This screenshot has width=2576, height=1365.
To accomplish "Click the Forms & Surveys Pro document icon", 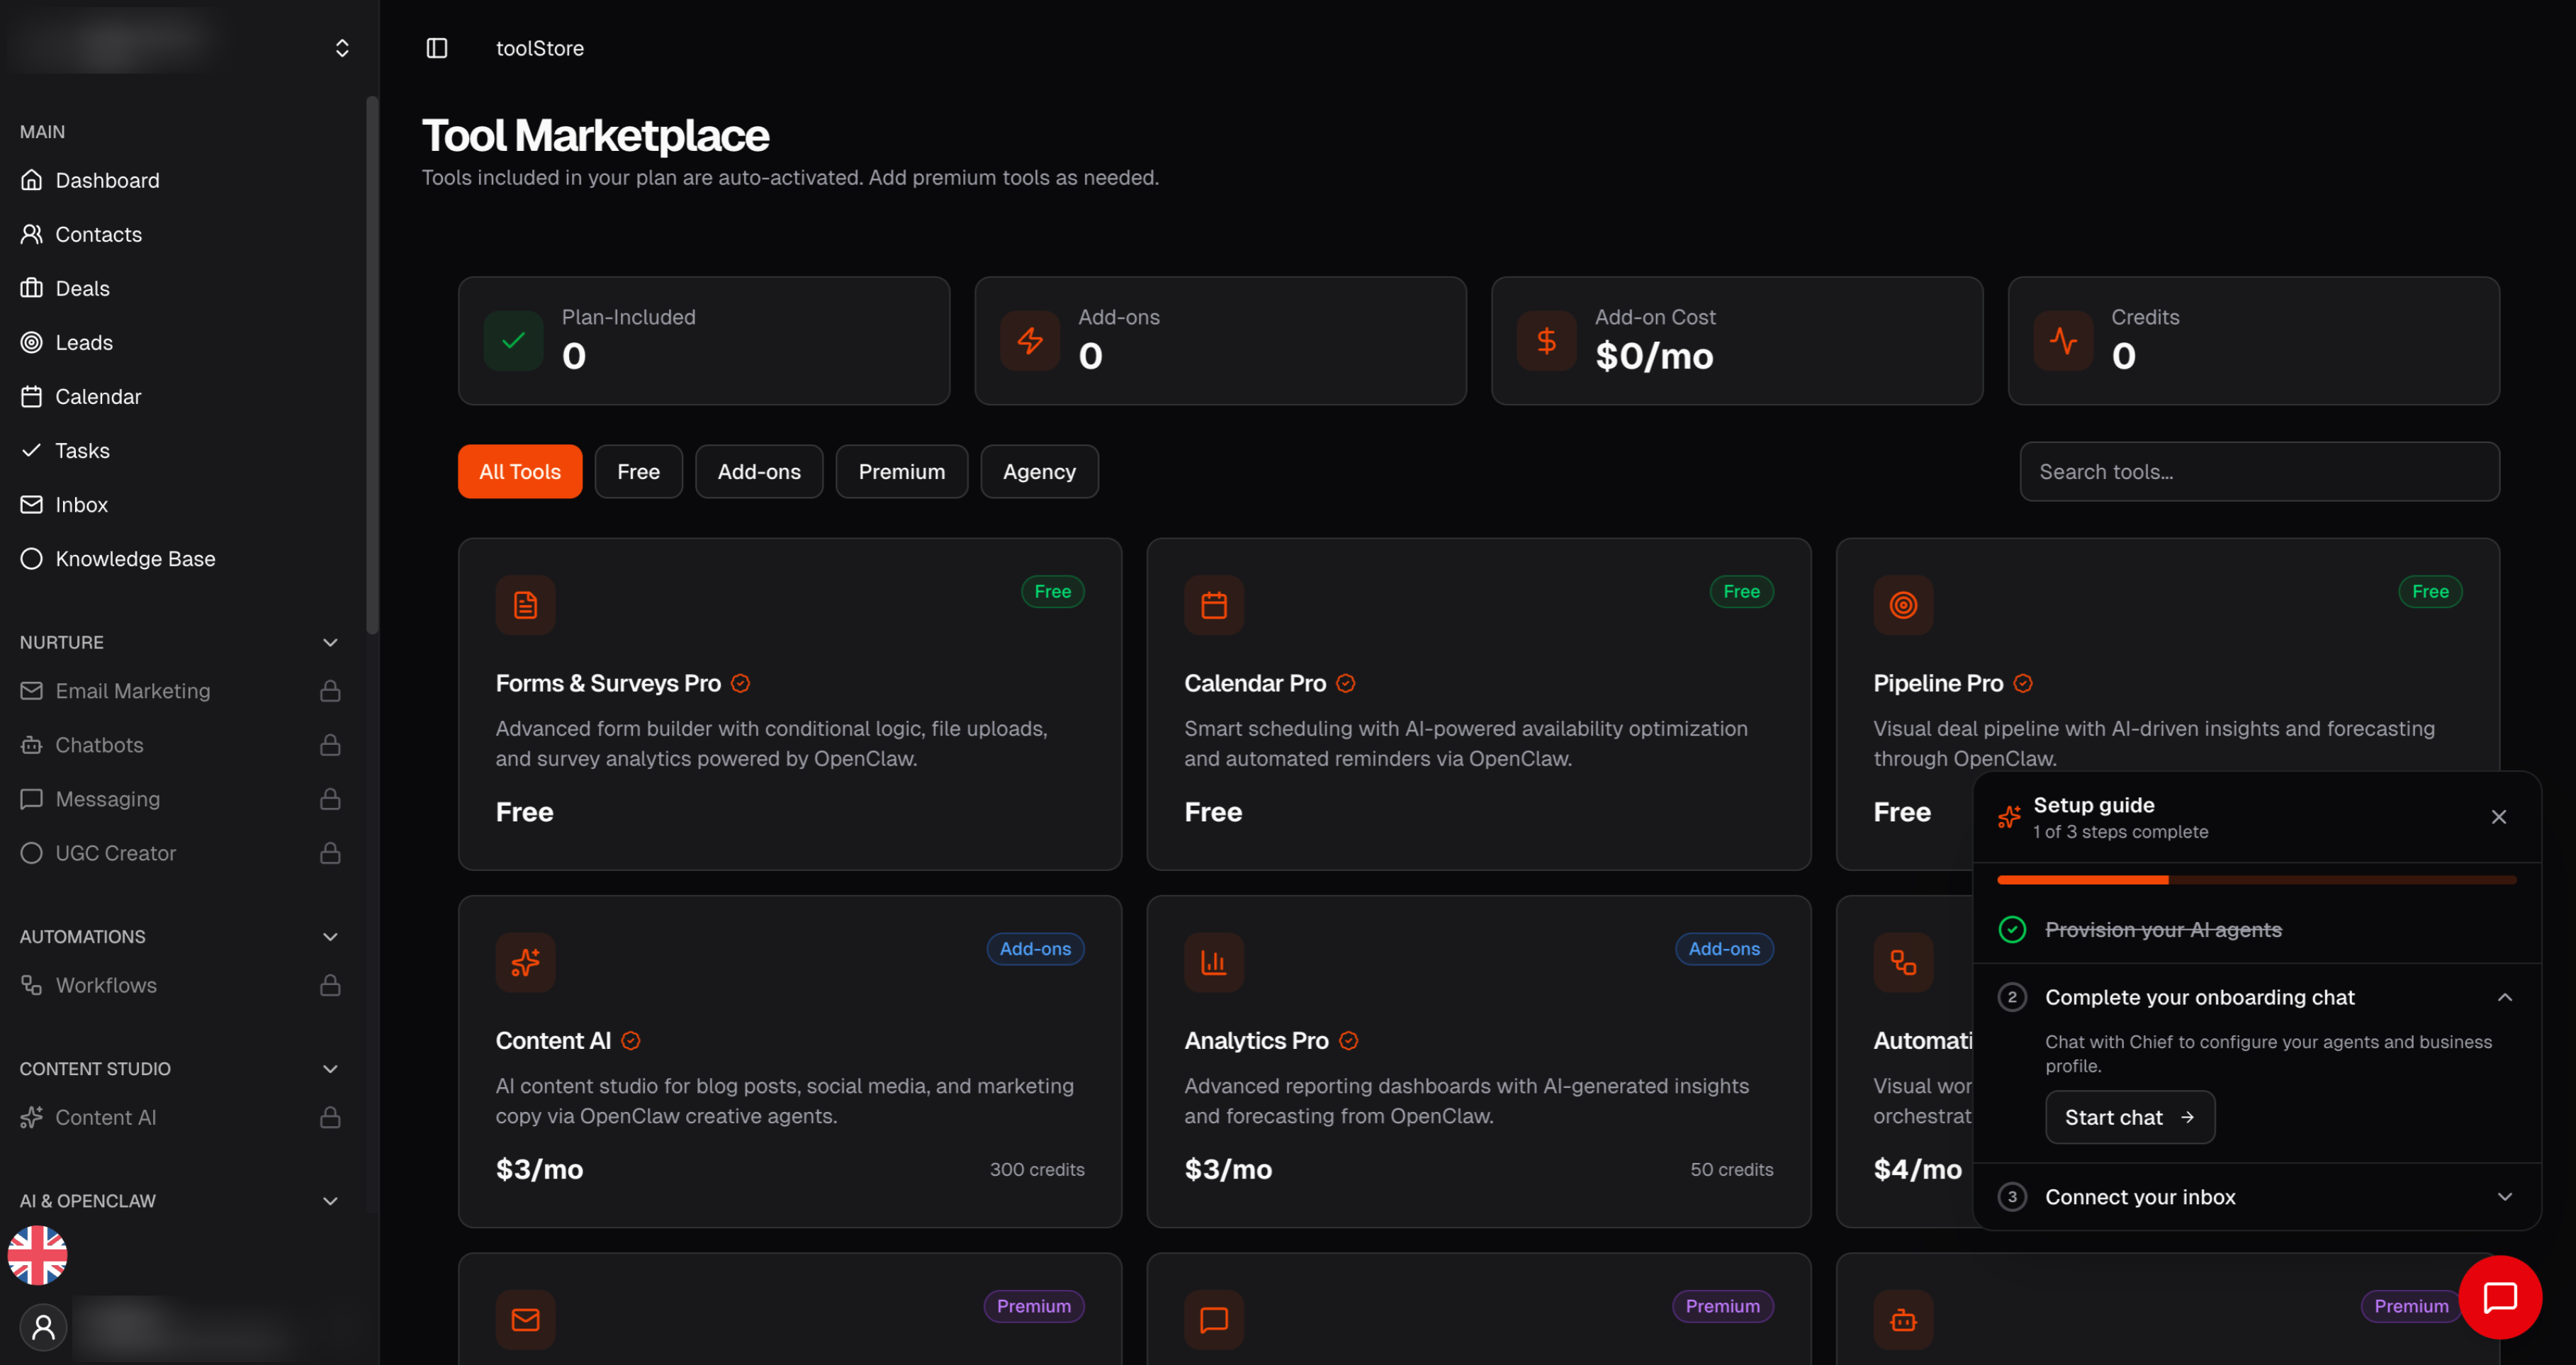I will pyautogui.click(x=525, y=605).
